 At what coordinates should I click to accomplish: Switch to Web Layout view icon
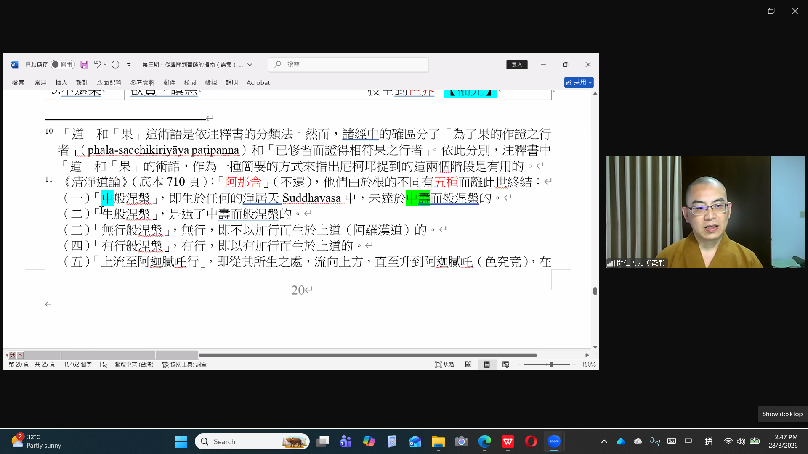(x=505, y=364)
